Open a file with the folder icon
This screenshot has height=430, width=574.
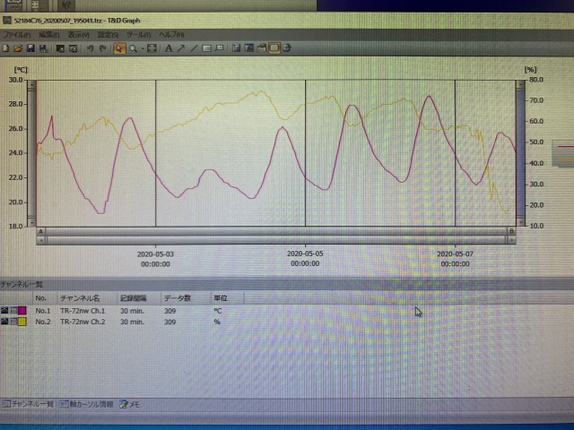[x=18, y=48]
